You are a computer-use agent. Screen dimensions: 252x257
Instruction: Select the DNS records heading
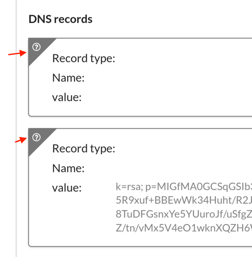point(60,19)
